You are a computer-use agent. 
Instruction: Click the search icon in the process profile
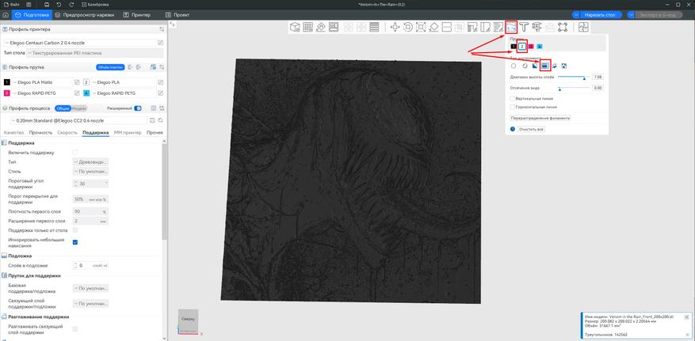tap(160, 120)
